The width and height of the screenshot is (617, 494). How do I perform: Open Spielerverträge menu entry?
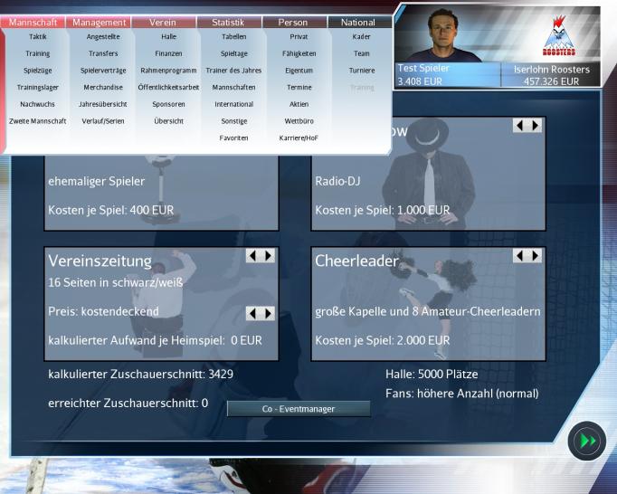(103, 71)
